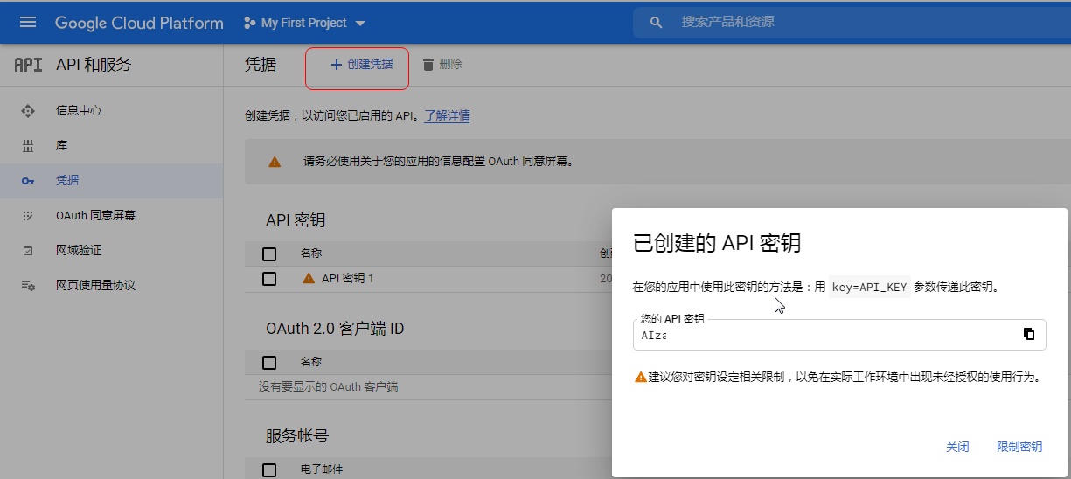
Task: Click the API logo icon in sidebar header
Action: 28,65
